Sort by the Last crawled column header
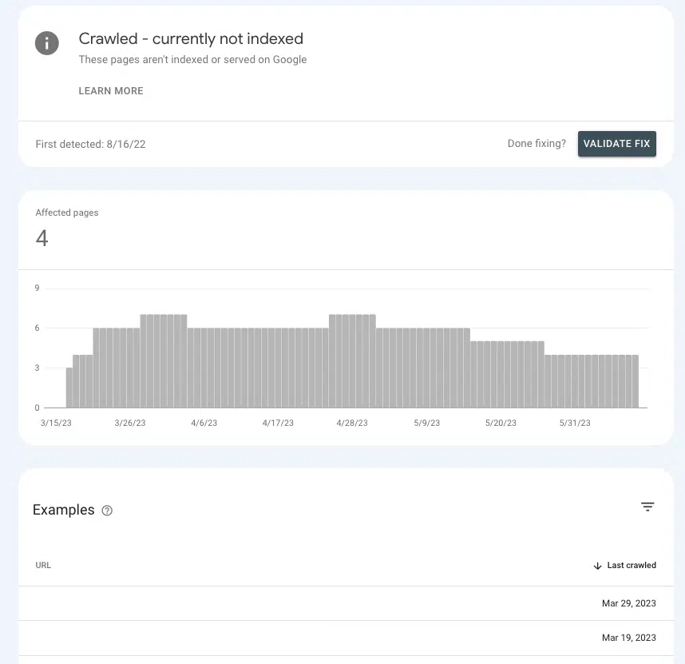 (x=631, y=566)
